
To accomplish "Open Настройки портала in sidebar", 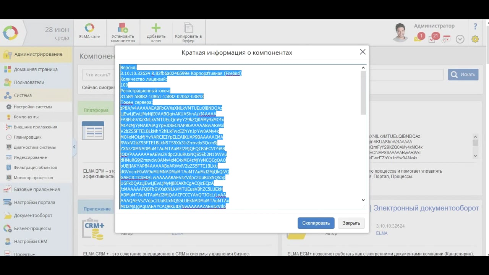I will click(36, 202).
